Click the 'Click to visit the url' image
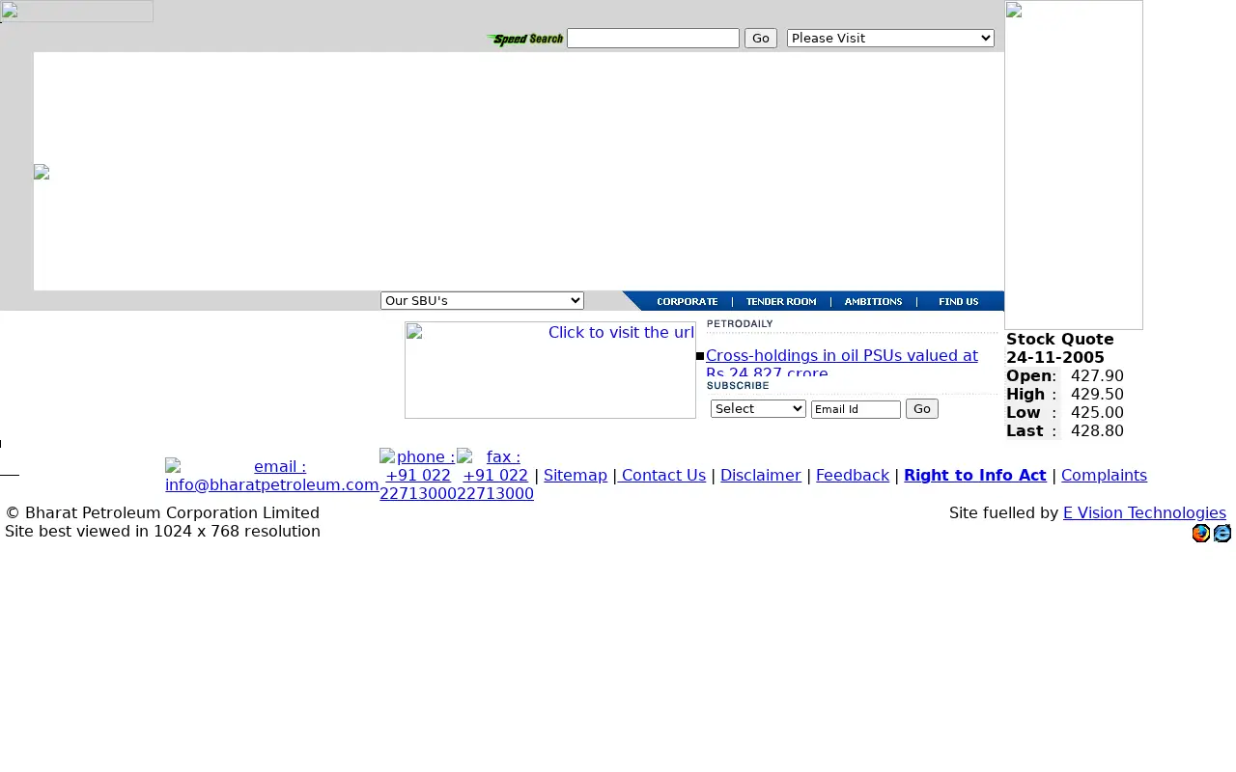Screen dimensions: 1236x772 coord(550,371)
